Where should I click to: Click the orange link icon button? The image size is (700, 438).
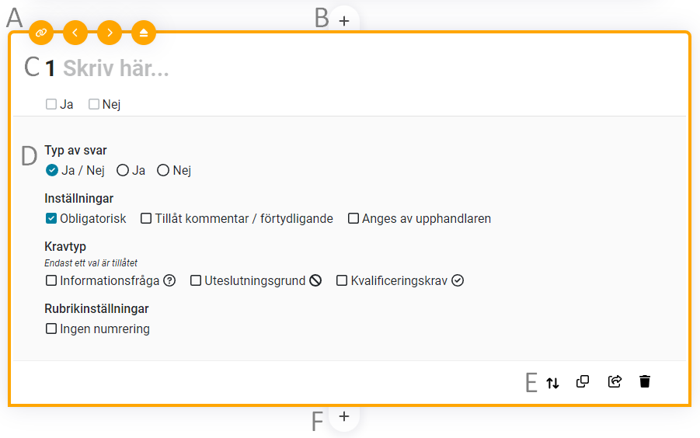(41, 33)
